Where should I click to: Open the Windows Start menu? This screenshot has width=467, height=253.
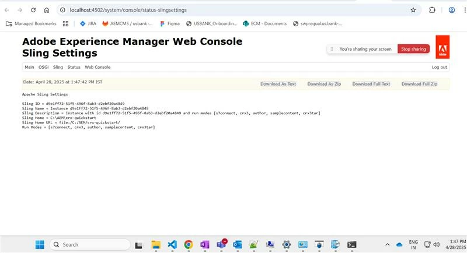pos(40,245)
